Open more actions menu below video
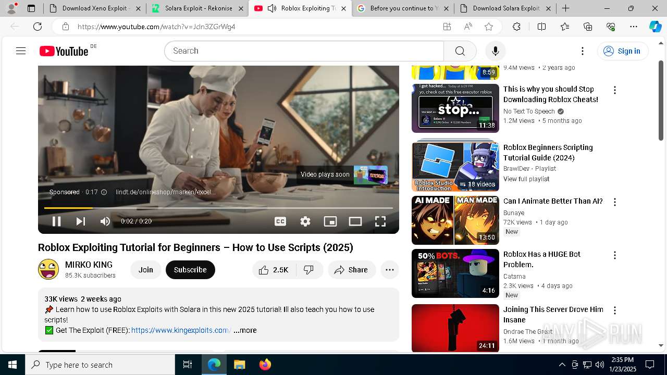This screenshot has width=667, height=375. coord(390,270)
